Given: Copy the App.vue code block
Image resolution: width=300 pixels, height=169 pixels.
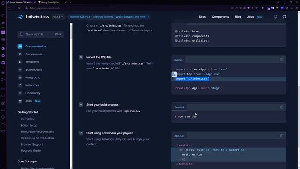Looking at the screenshot, I should pyautogui.click(x=282, y=136).
